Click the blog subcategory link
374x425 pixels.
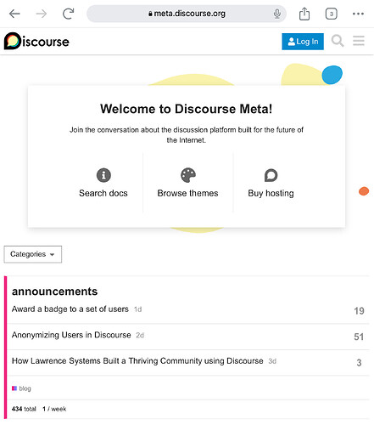[x=21, y=388]
